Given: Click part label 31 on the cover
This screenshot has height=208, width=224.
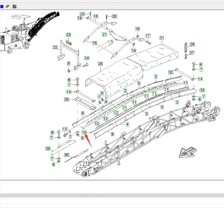Looking at the screenshot, I should [x=161, y=38].
